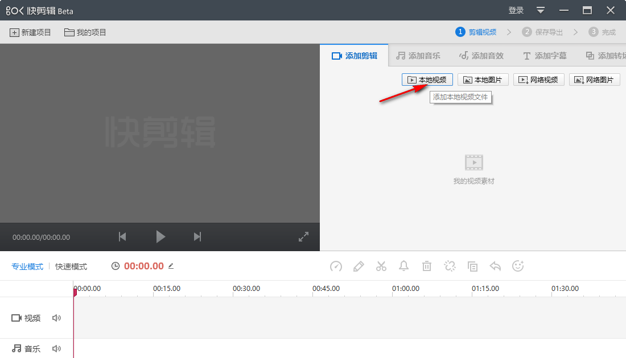This screenshot has height=358, width=626.
Task: Click the 网络视频 button
Action: [x=538, y=80]
